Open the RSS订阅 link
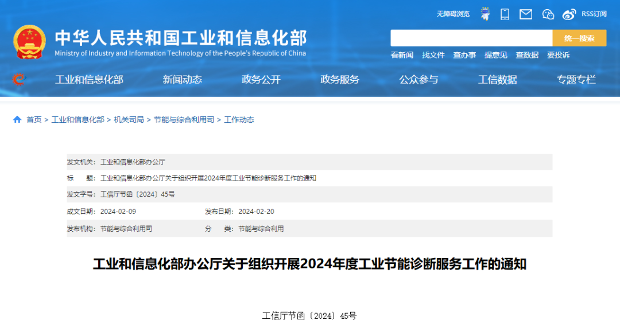The image size is (620, 328). click(x=594, y=14)
